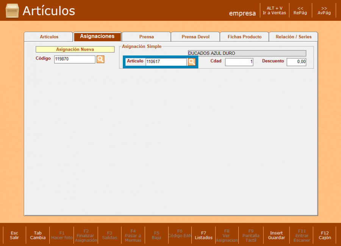Open the Artículos tab
This screenshot has height=246, width=341.
coord(49,37)
